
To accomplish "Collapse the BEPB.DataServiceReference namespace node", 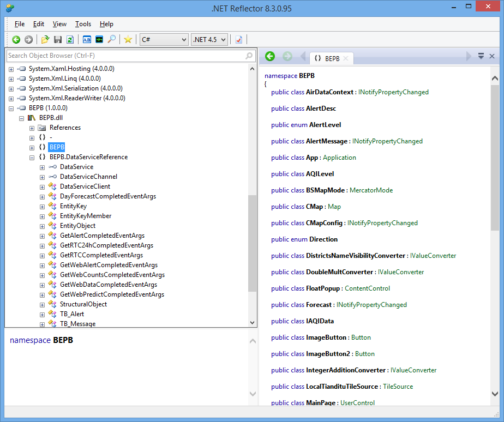I will pos(32,158).
